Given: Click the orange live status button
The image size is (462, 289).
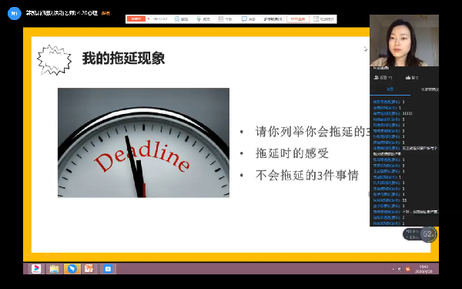Looking at the screenshot, I should pos(136,18).
